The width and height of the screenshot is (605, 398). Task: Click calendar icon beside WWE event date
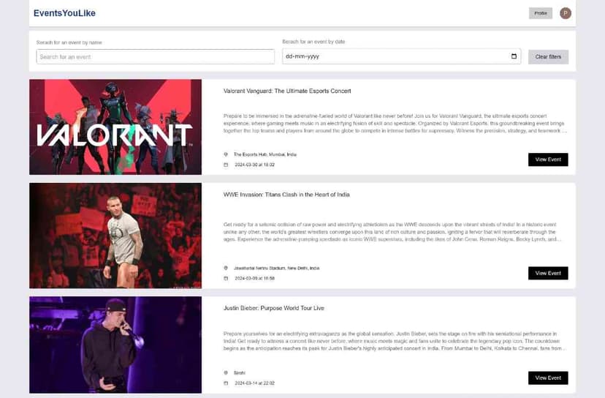point(227,278)
